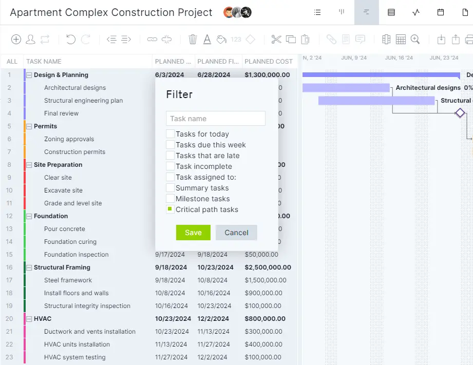473x365 pixels.
Task: Click the 10/23/2024 Structural Framing finish date
Action: pos(215,267)
